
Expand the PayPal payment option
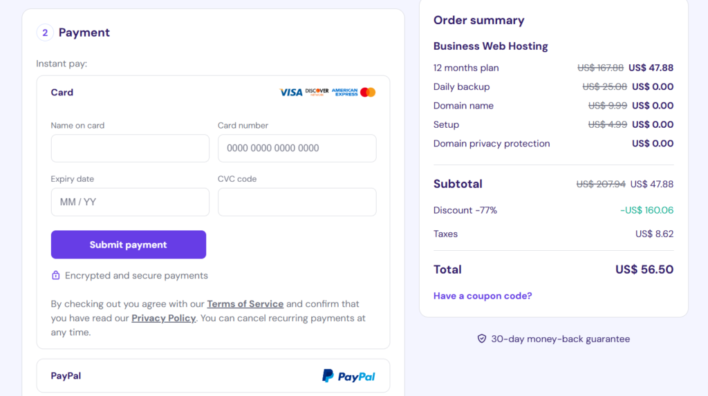coord(213,376)
